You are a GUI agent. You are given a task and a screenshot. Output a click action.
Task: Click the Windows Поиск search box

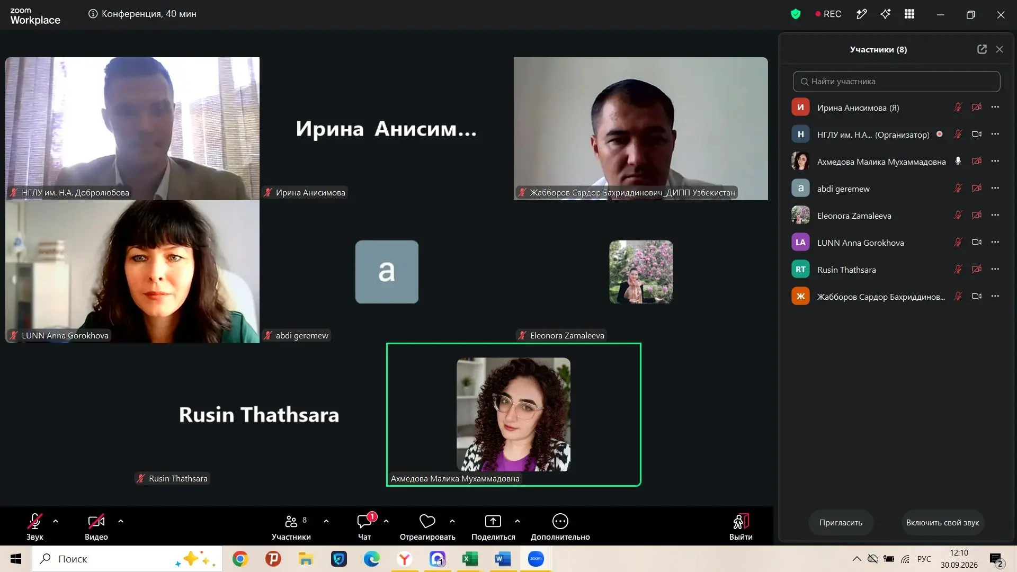point(127,559)
